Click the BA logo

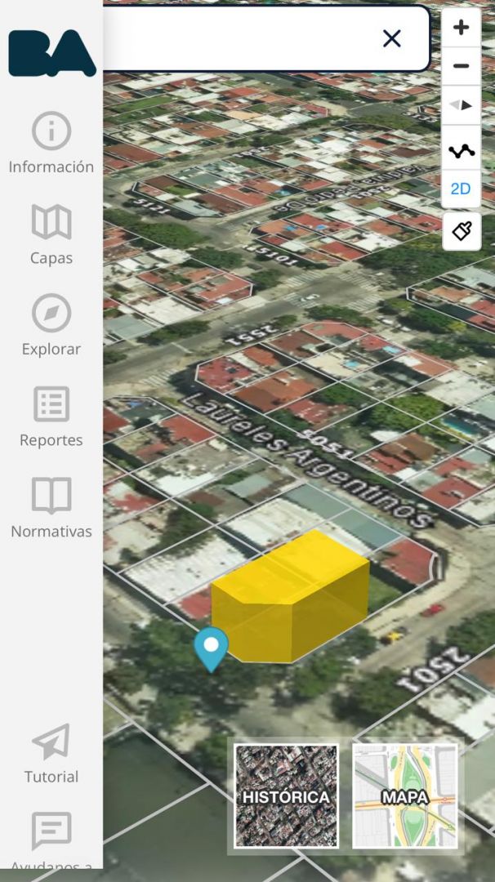click(x=51, y=53)
